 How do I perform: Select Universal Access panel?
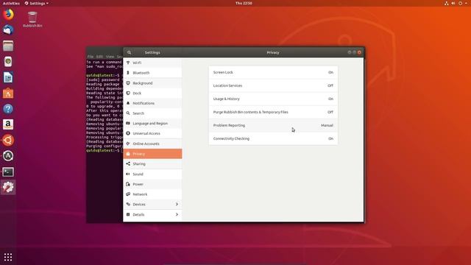152,133
